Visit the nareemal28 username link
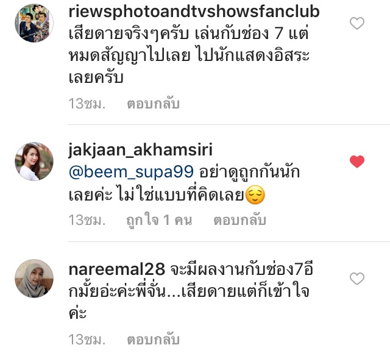The width and height of the screenshot is (390, 356). [x=116, y=269]
